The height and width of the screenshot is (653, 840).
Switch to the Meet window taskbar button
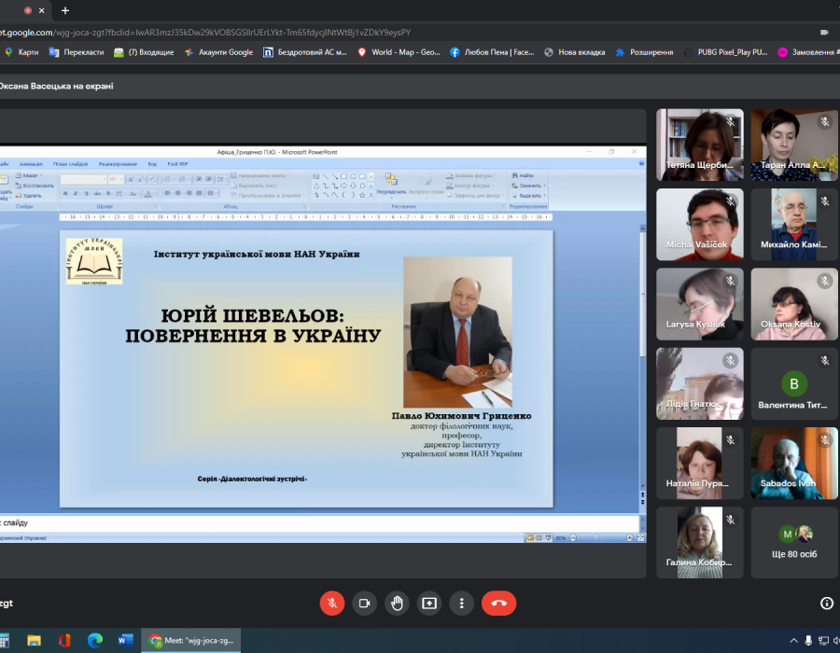(x=194, y=641)
